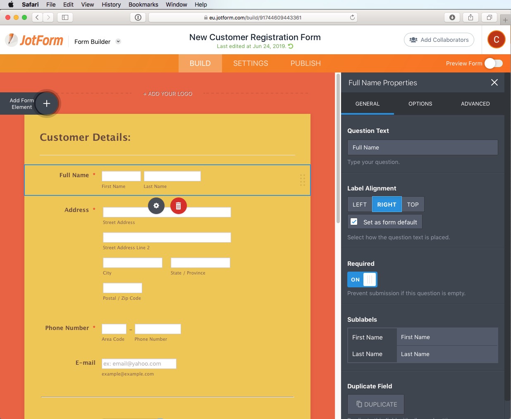Click the E-mail field label

86,363
